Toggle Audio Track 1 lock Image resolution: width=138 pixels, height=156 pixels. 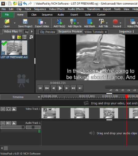click(x=14, y=123)
